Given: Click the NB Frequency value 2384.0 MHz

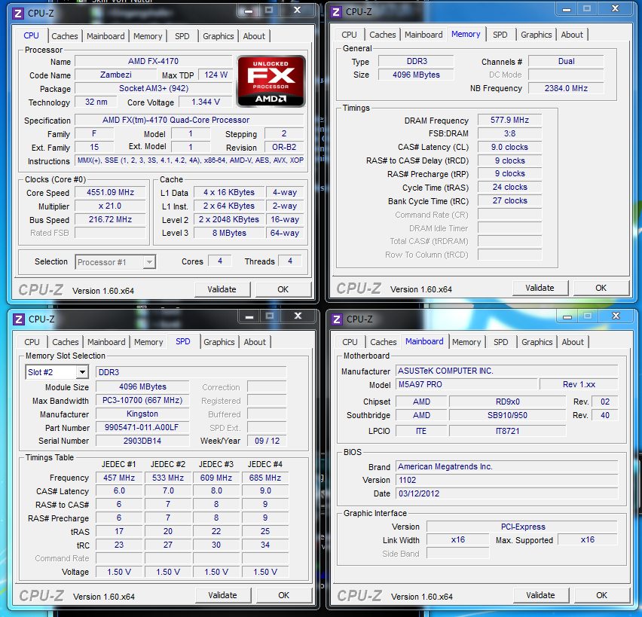Looking at the screenshot, I should point(566,88).
